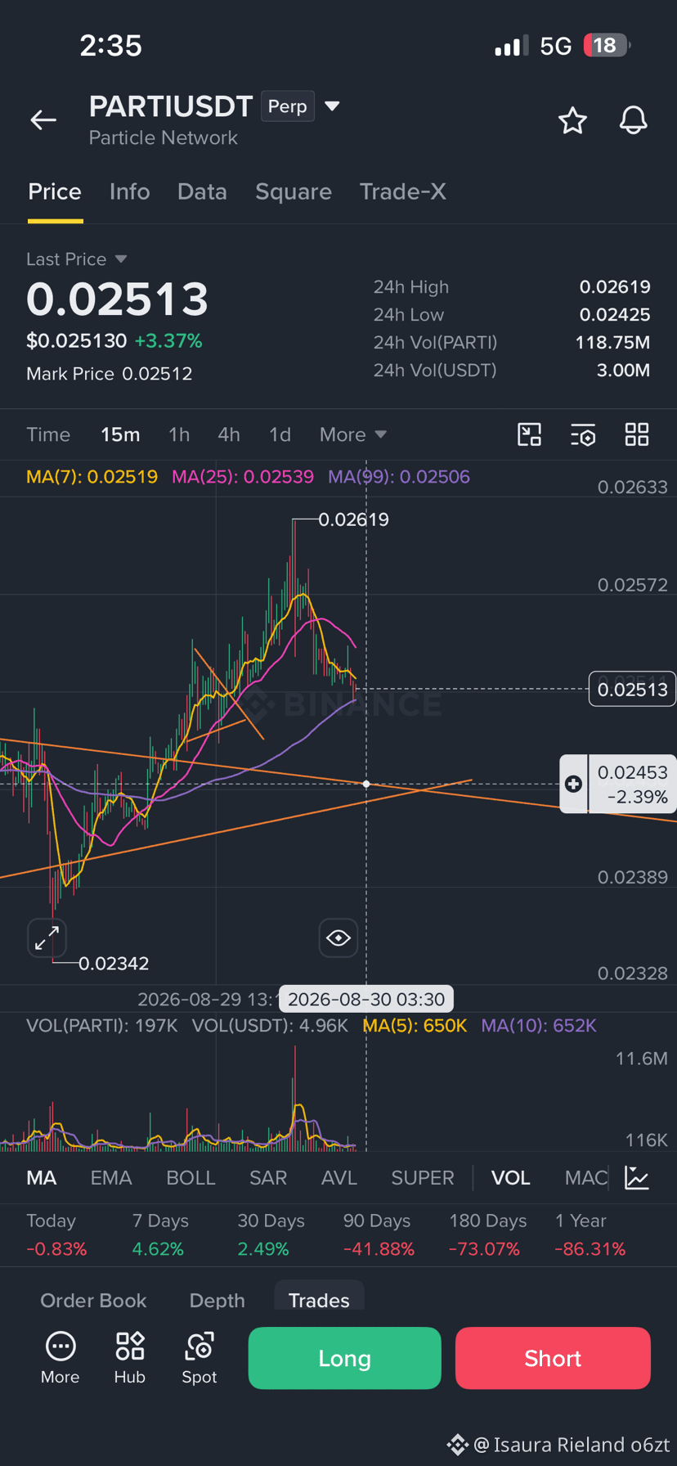Click the plus icon at crosshair price
This screenshot has height=1466, width=677.
[573, 784]
